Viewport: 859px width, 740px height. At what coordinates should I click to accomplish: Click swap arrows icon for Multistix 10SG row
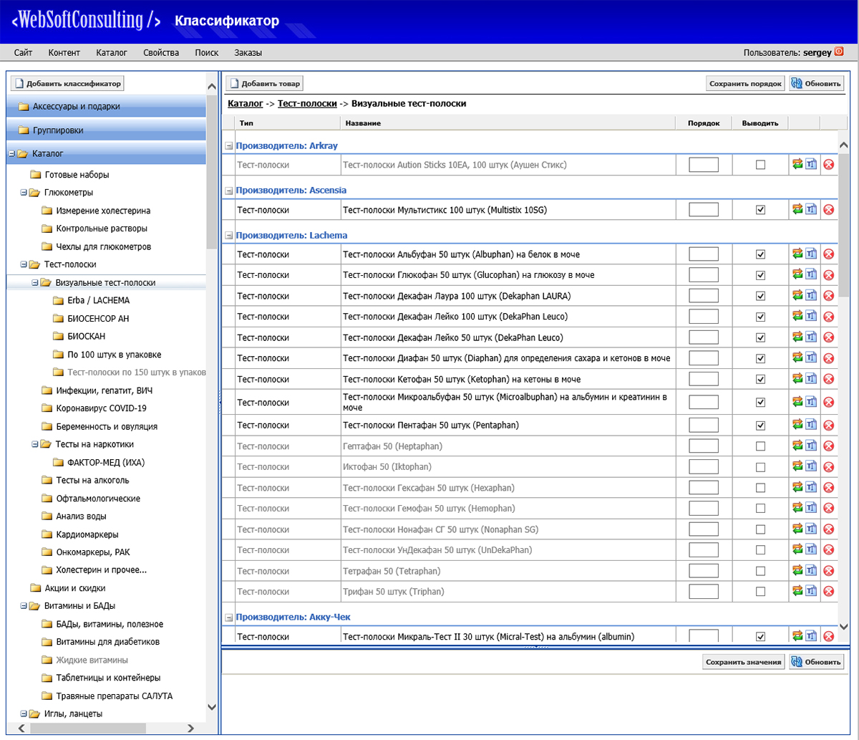pos(798,209)
